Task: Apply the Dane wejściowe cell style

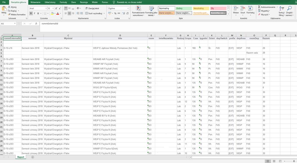Action: [x=166, y=13]
